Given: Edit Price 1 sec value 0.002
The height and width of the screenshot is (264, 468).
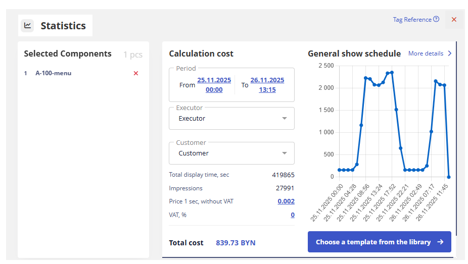Looking at the screenshot, I should [x=286, y=201].
